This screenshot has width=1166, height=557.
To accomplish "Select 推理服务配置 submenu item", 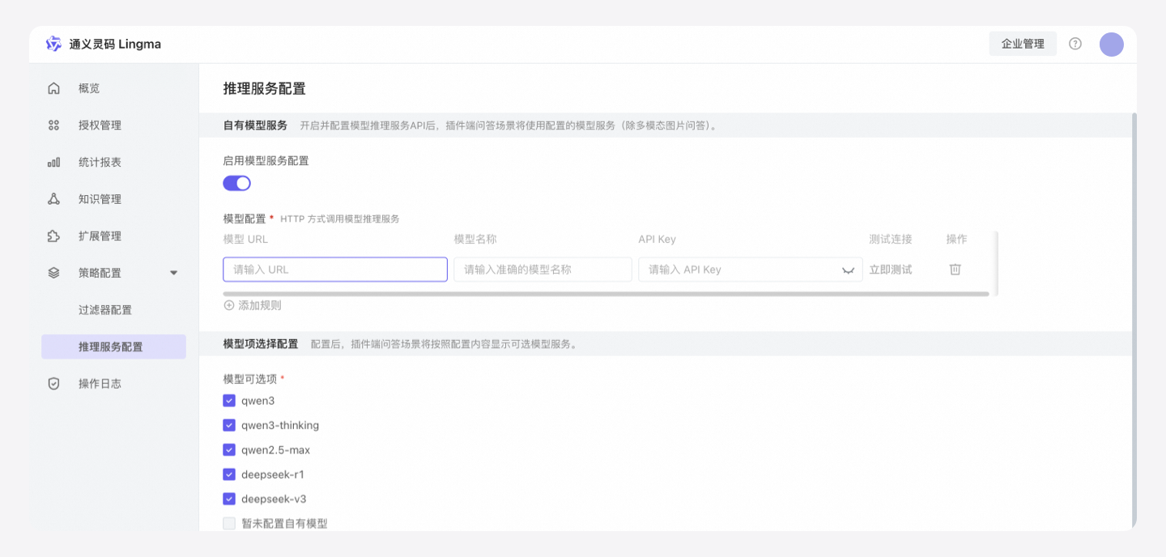I will pyautogui.click(x=113, y=347).
